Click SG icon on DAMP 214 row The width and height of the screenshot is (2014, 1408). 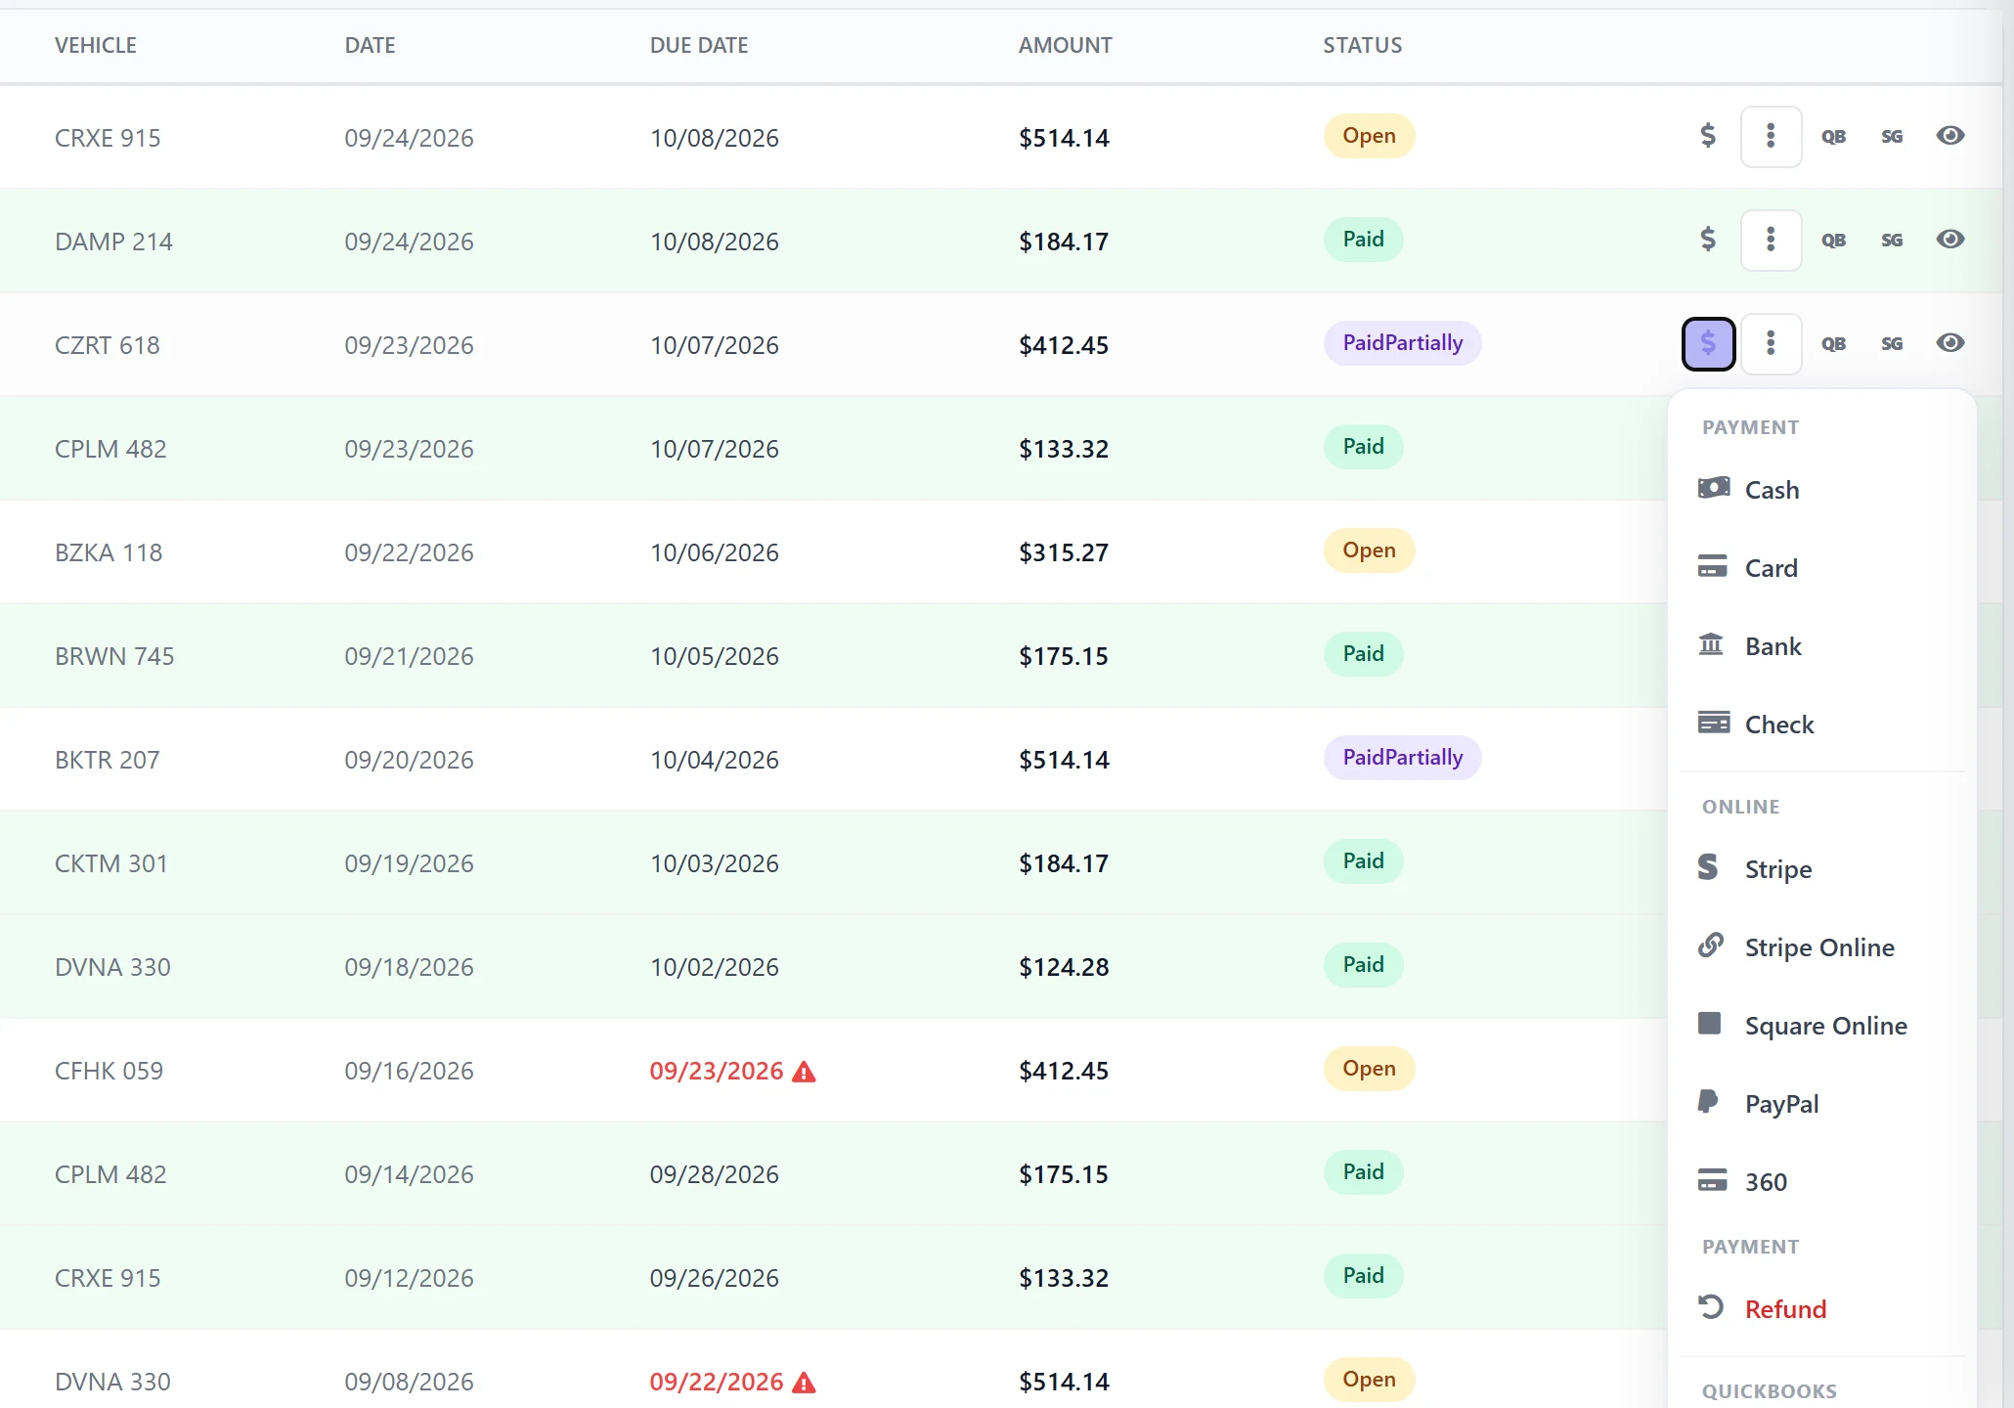point(1892,241)
